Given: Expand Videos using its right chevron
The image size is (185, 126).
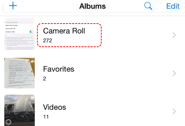Looking at the screenshot, I should (x=174, y=111).
